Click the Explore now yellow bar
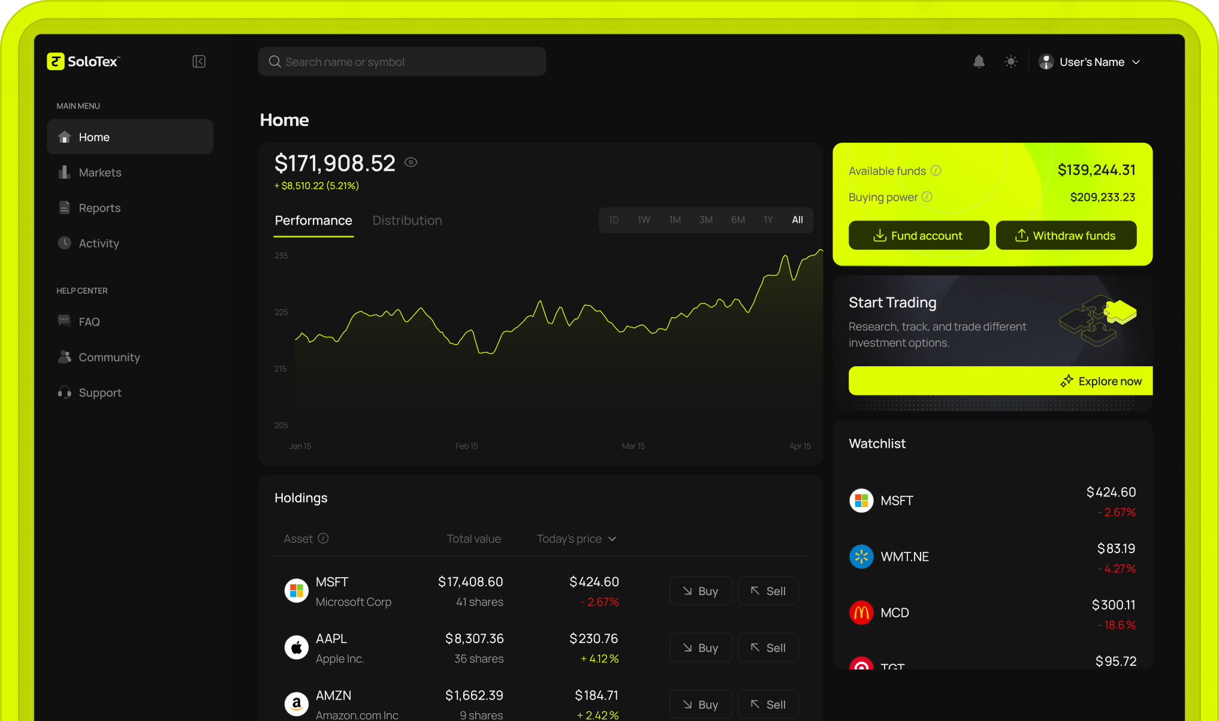The width and height of the screenshot is (1219, 721). (x=1000, y=381)
